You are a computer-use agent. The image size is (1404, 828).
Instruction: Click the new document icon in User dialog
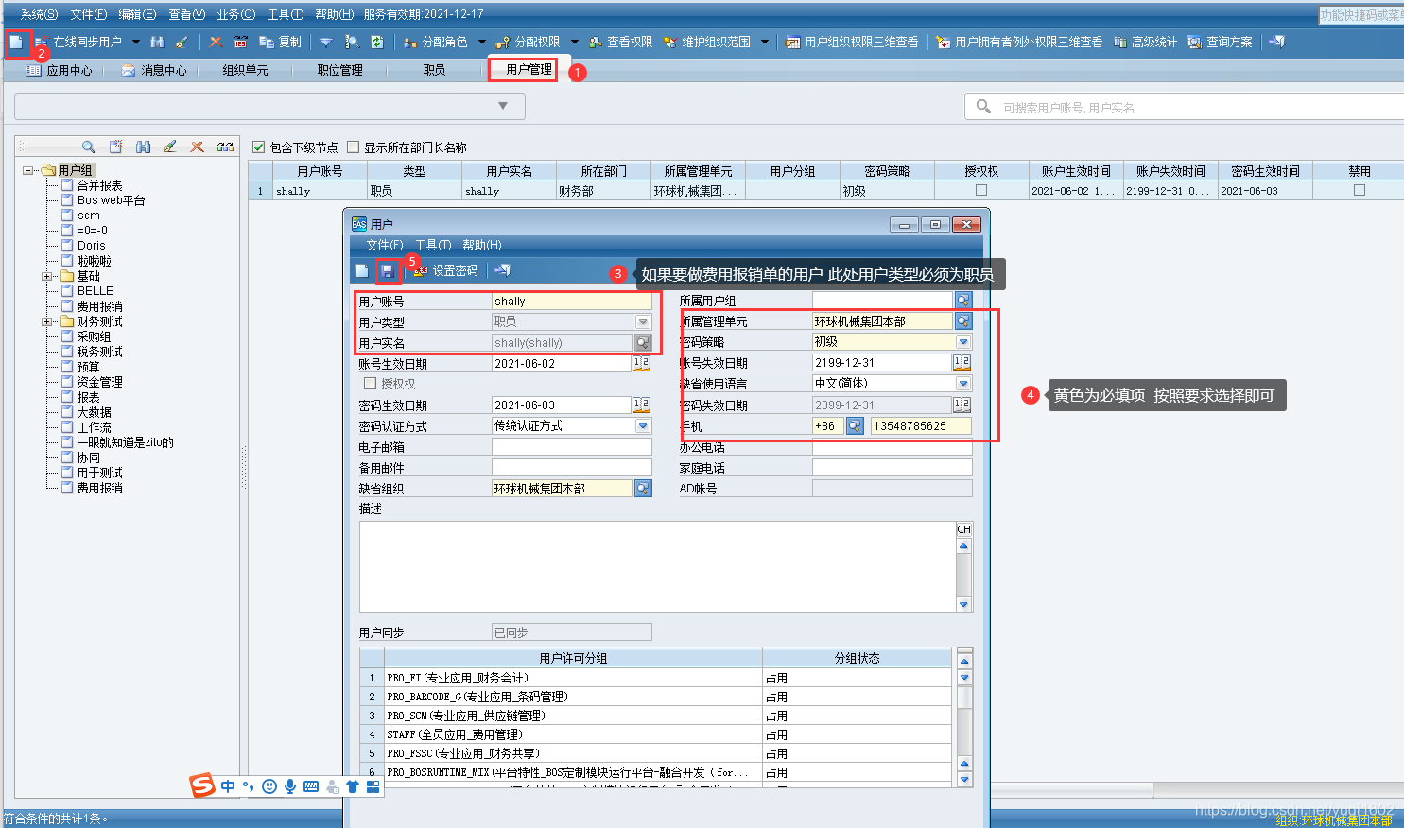(x=362, y=271)
